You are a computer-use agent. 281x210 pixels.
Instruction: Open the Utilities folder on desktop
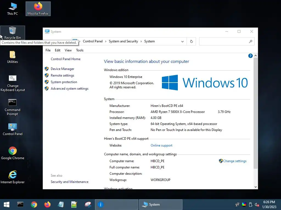12,57
